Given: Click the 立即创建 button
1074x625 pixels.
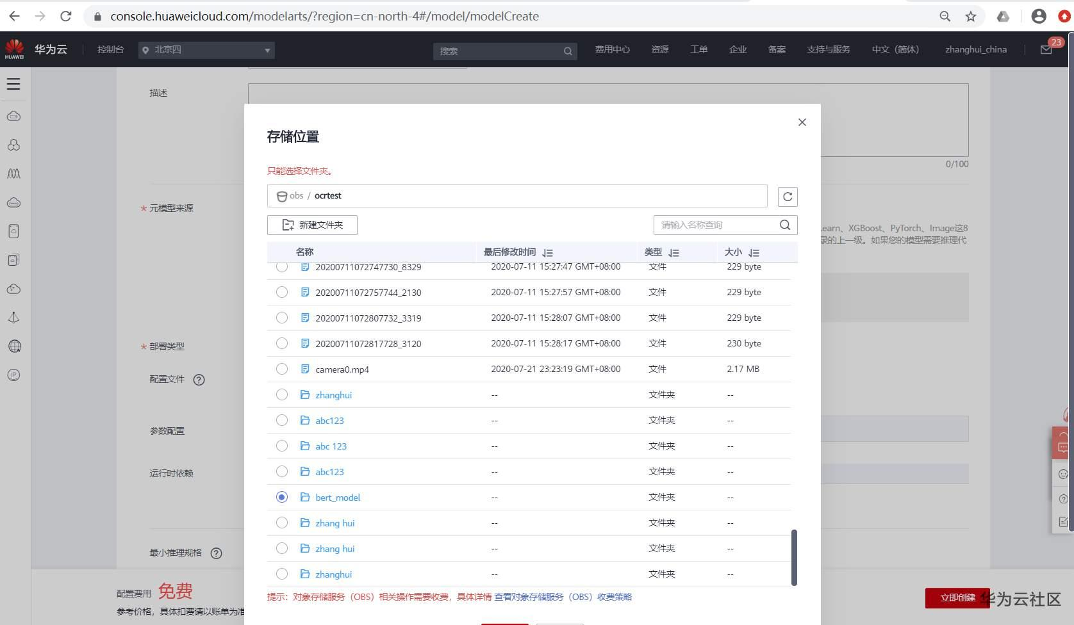Looking at the screenshot, I should (957, 598).
